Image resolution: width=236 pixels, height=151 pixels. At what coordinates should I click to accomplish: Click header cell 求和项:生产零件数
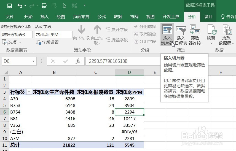click(x=54, y=92)
